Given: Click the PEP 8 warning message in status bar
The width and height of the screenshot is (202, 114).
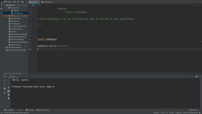Looking at the screenshot, I should click(16, 113).
